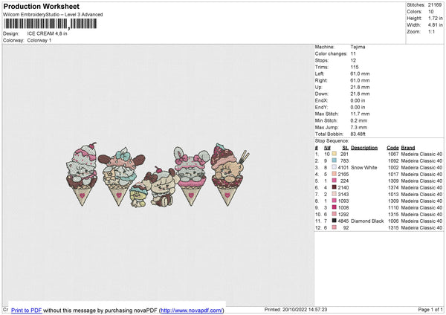Select the yellow swatch for stop 1 (281 stitches)
This screenshot has width=446, height=315.
pyautogui.click(x=334, y=154)
